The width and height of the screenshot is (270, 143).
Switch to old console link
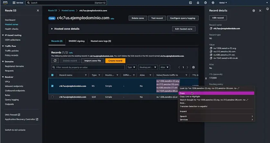point(15,130)
